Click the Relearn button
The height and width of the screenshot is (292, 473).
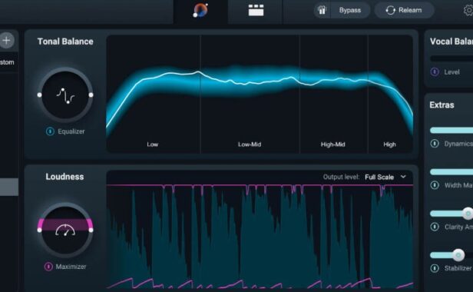tap(404, 10)
